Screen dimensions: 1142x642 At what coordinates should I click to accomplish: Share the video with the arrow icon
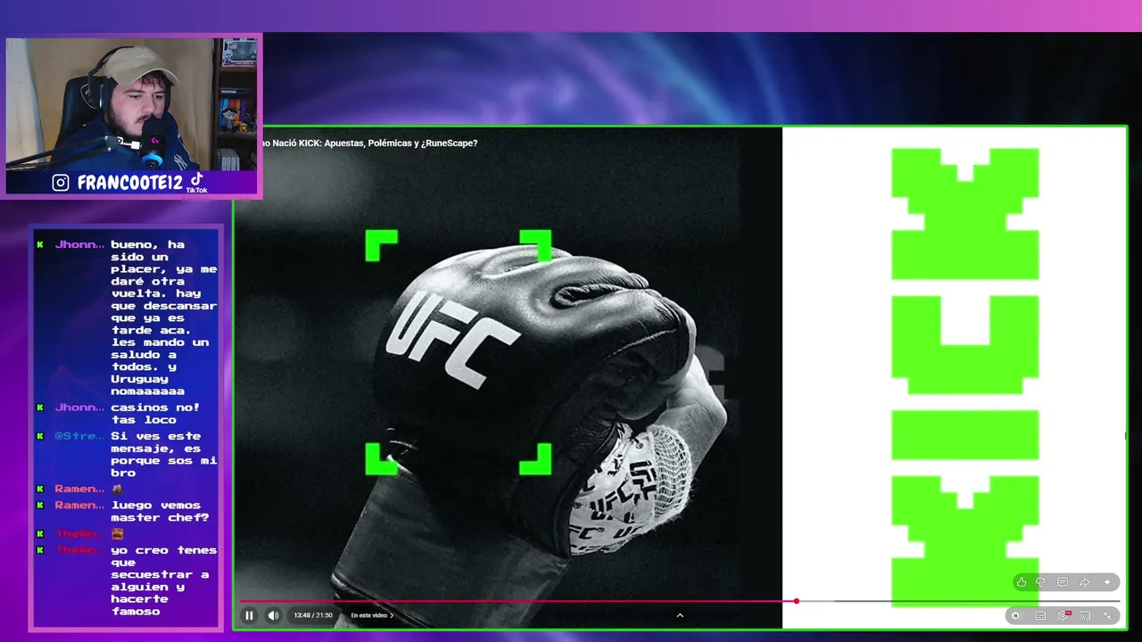1085,582
